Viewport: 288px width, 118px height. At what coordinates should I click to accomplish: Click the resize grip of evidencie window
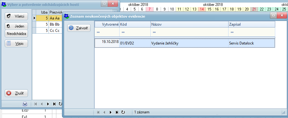point(283,113)
